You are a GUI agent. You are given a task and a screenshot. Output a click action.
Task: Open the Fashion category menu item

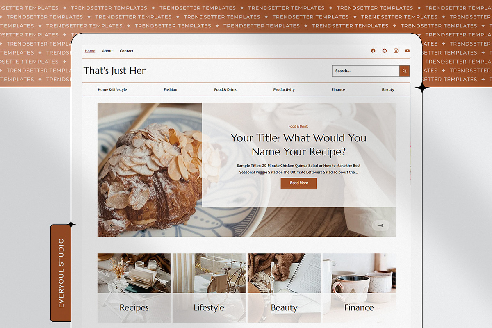point(171,89)
